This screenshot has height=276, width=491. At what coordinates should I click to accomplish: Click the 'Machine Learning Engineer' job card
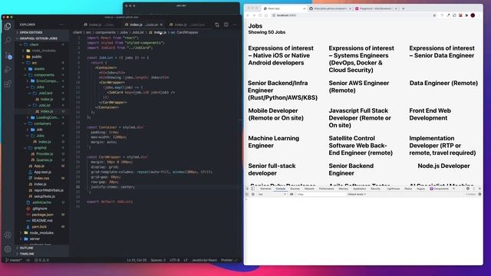273,142
